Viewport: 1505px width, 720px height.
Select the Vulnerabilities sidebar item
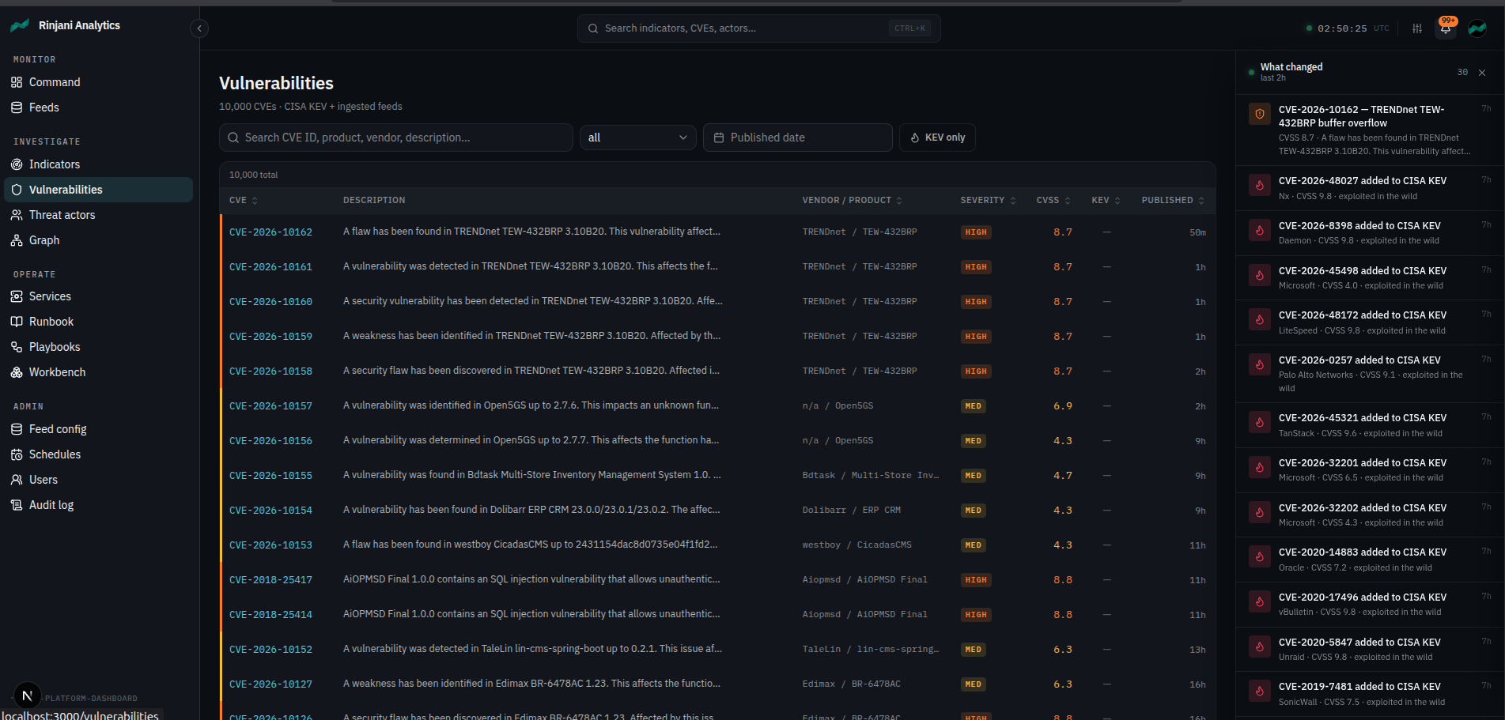click(99, 190)
